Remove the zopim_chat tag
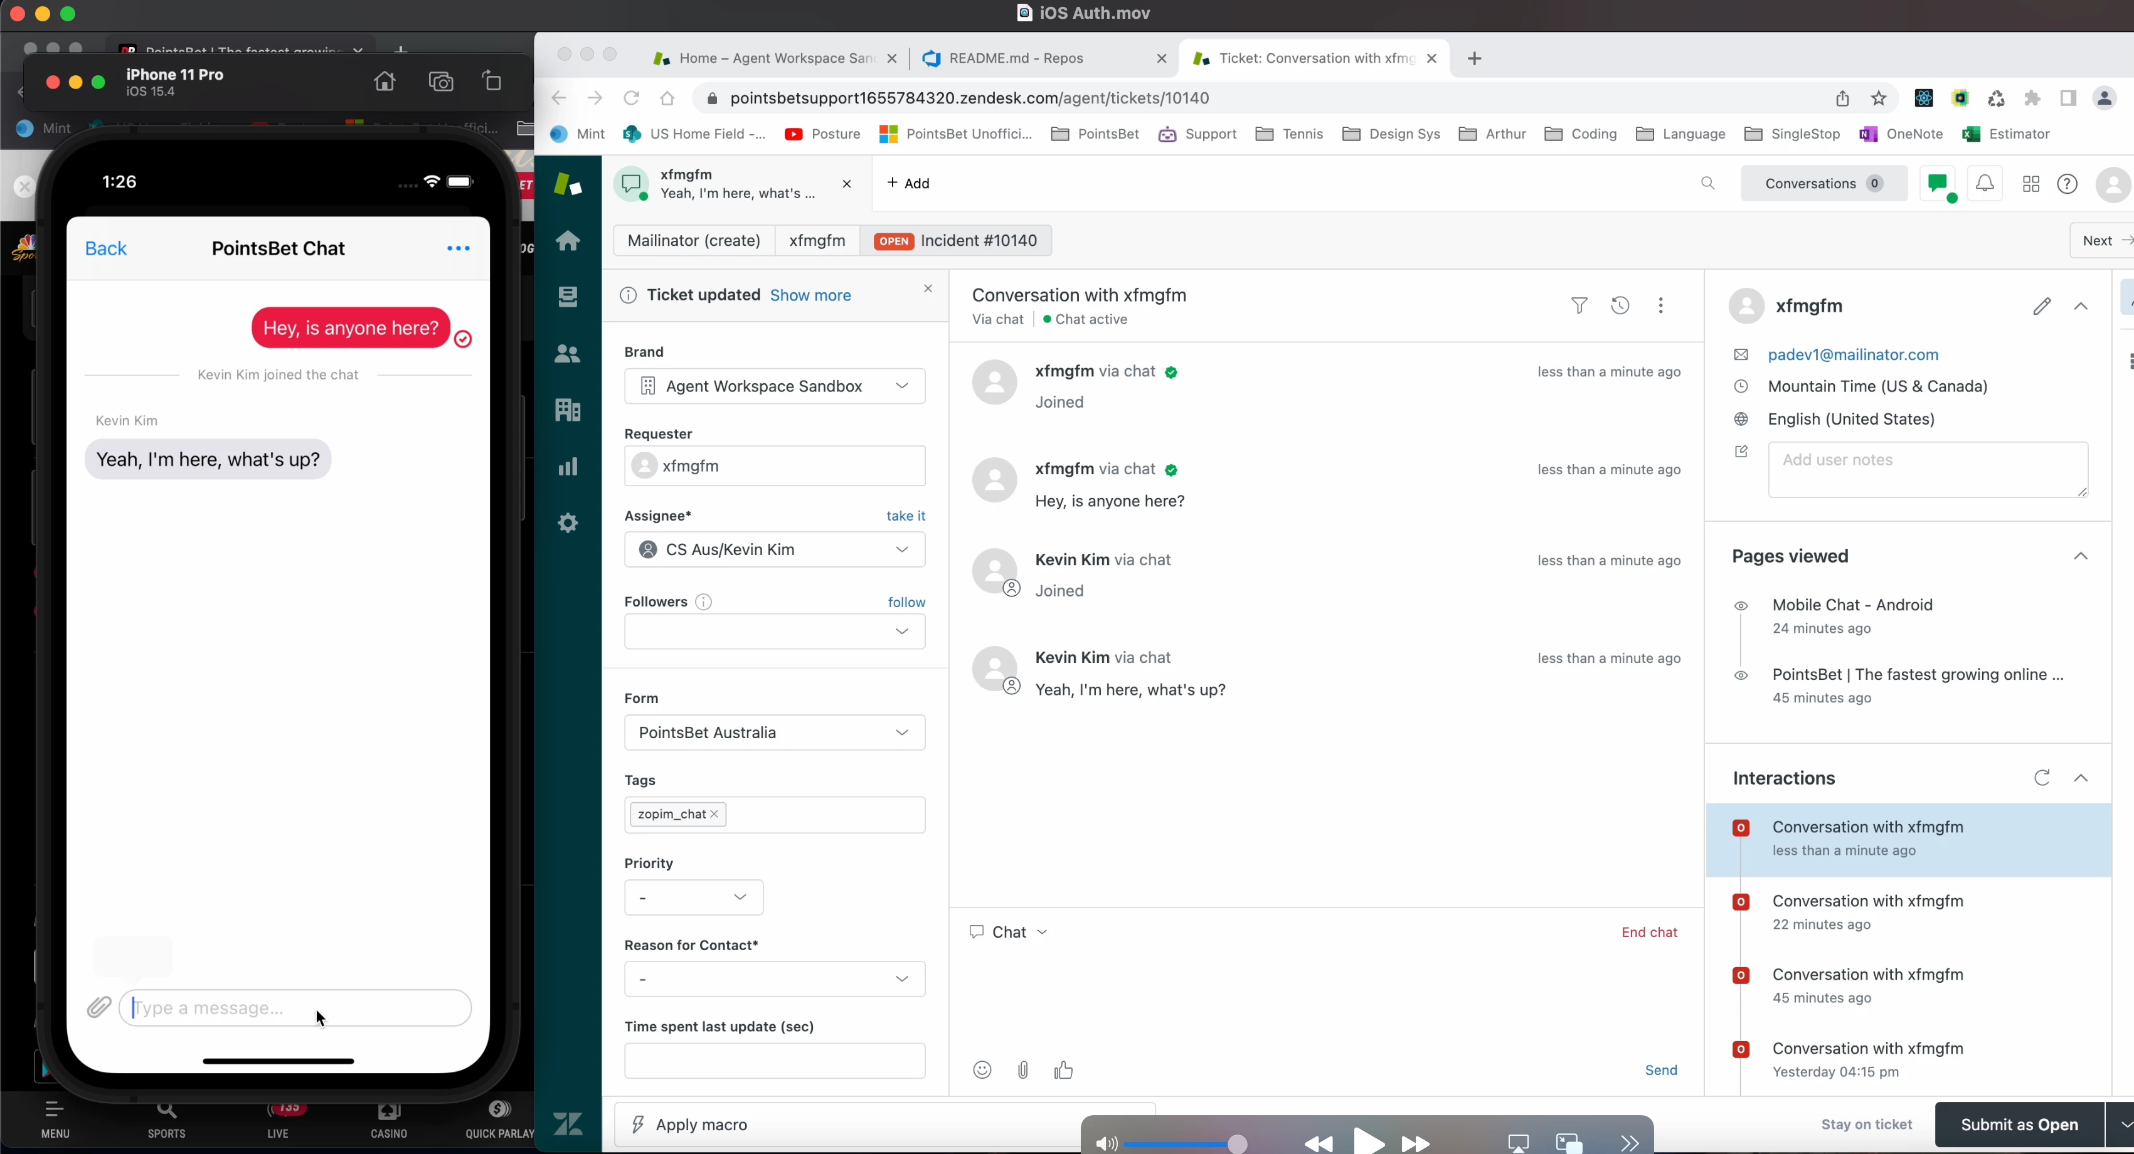Viewport: 2134px width, 1154px height. [715, 814]
